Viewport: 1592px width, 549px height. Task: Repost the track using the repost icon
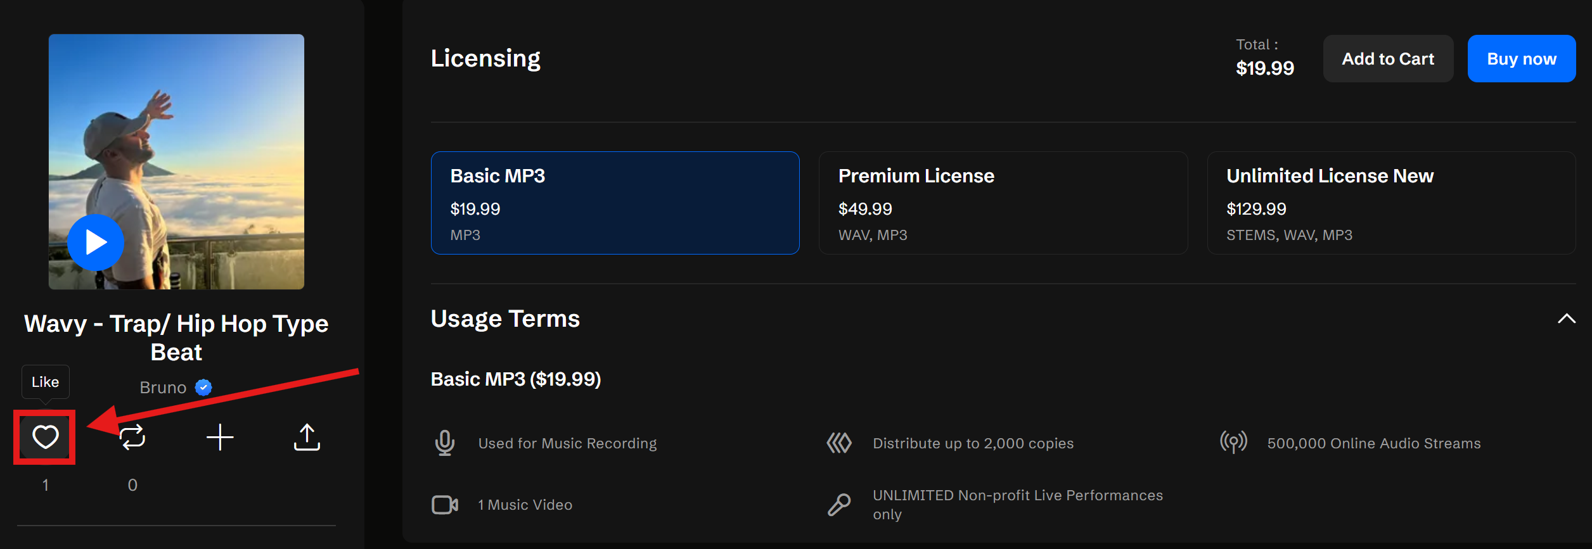pos(132,437)
